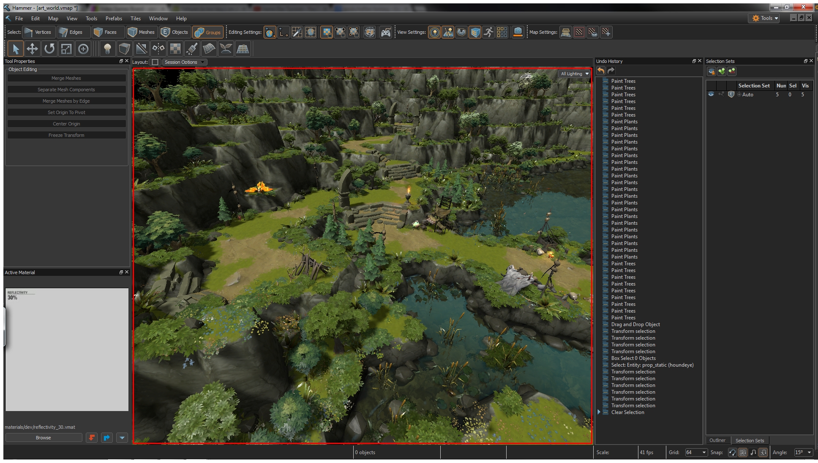The height and width of the screenshot is (463, 818).
Task: Select the Drag and Drop Object entry
Action: click(x=635, y=324)
